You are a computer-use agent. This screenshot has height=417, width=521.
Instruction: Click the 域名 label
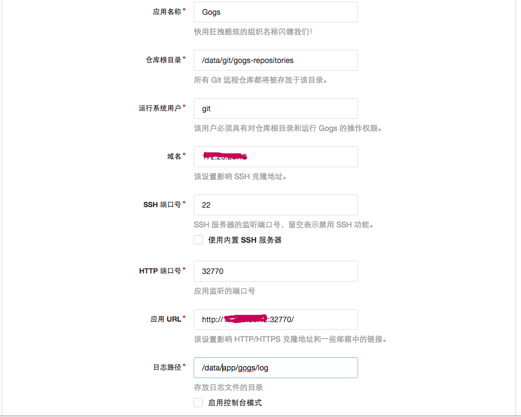(x=174, y=156)
